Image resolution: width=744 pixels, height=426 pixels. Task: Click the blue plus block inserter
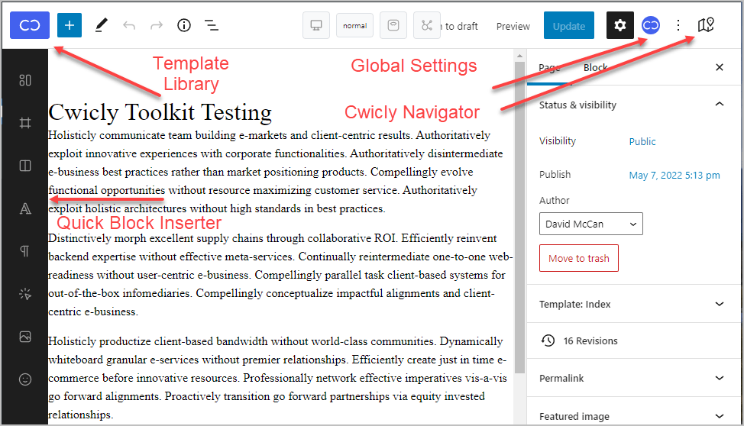tap(70, 25)
